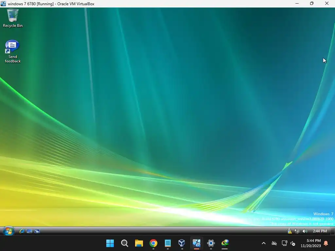Switch to Google Chrome on the taskbar
335x251 pixels.
point(153,243)
